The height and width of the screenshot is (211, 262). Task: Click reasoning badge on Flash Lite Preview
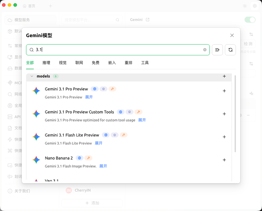pyautogui.click(x=115, y=135)
